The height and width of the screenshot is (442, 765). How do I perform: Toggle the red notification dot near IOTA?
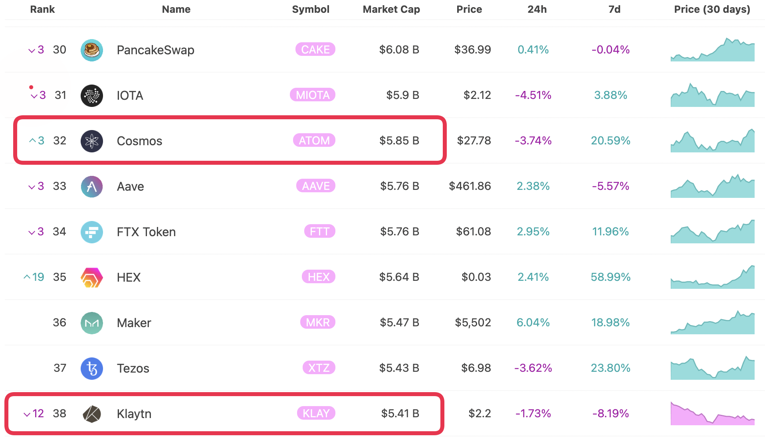coord(32,86)
